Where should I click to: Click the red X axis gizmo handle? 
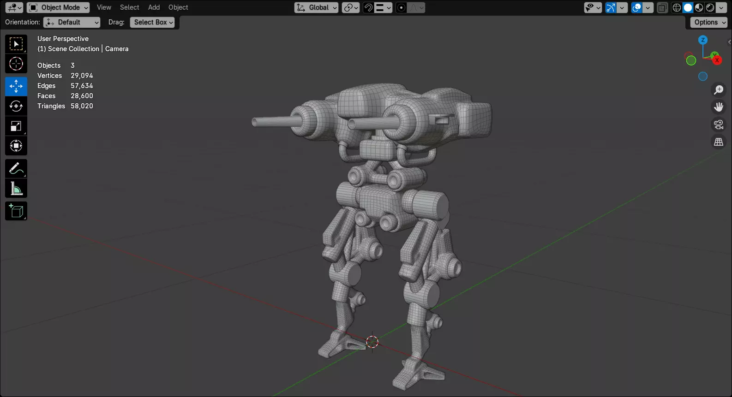pos(717,60)
